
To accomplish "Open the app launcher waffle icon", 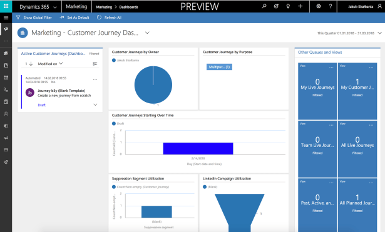I will [6, 6].
